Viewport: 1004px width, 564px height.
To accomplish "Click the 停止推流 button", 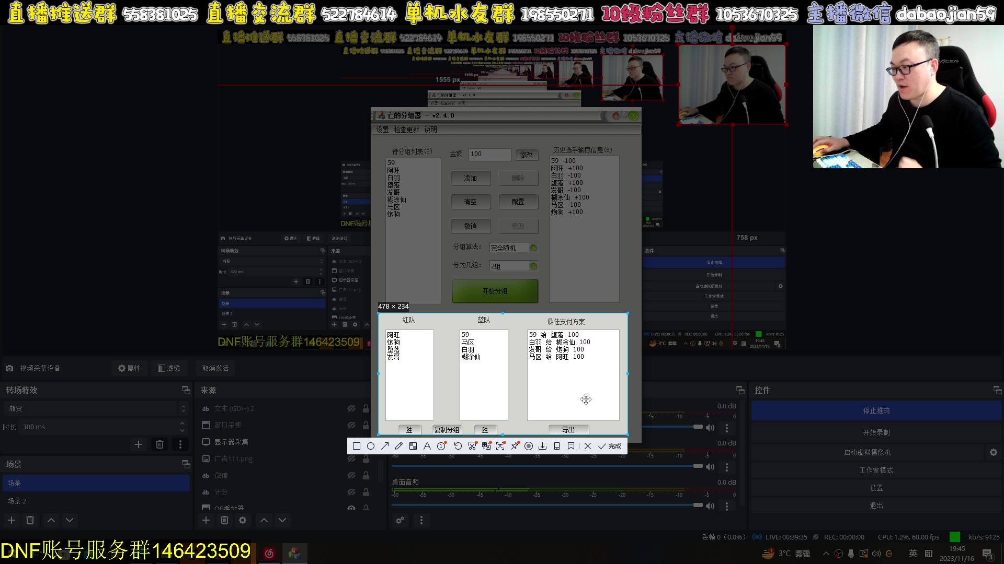I will click(876, 410).
